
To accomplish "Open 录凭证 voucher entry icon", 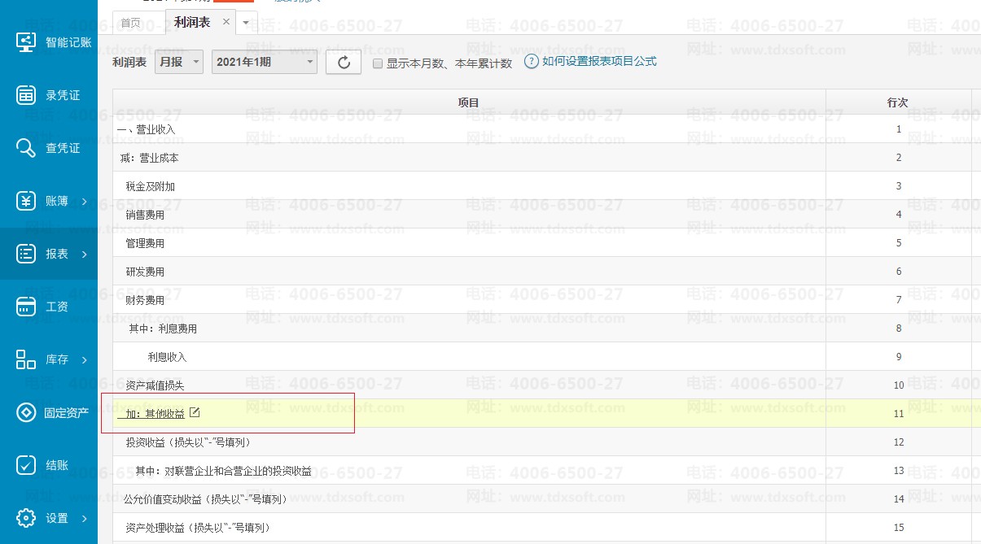I will [26, 95].
